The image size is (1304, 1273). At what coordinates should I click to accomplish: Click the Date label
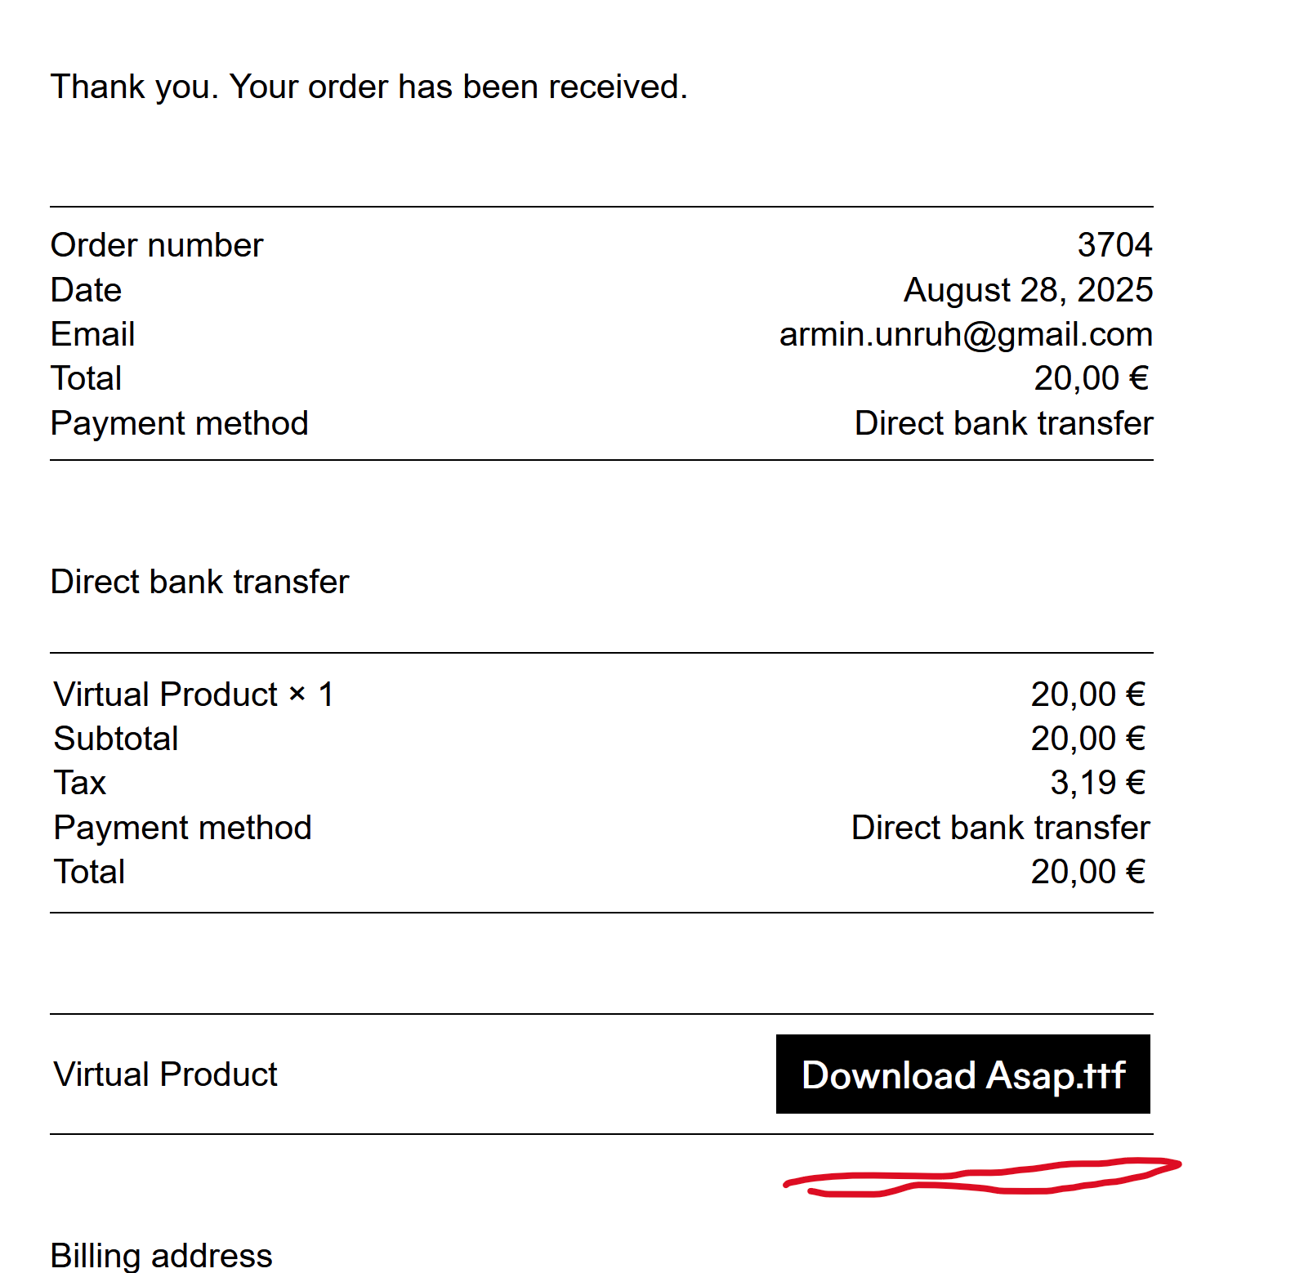click(x=86, y=290)
